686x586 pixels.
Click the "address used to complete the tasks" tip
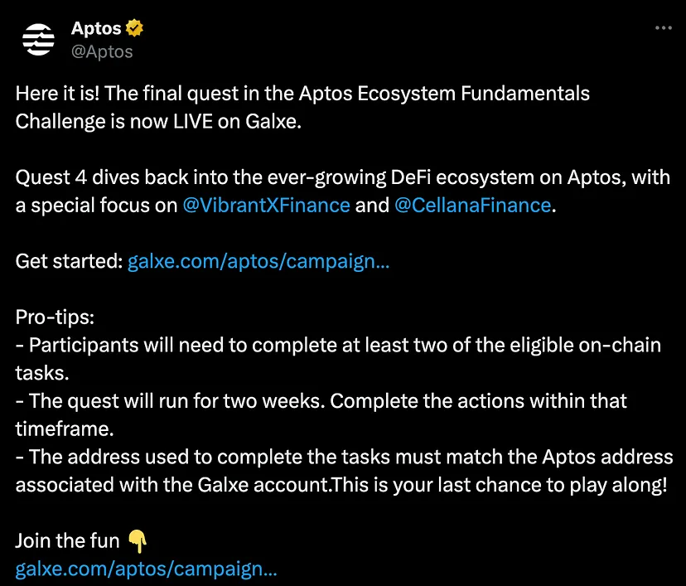(345, 458)
